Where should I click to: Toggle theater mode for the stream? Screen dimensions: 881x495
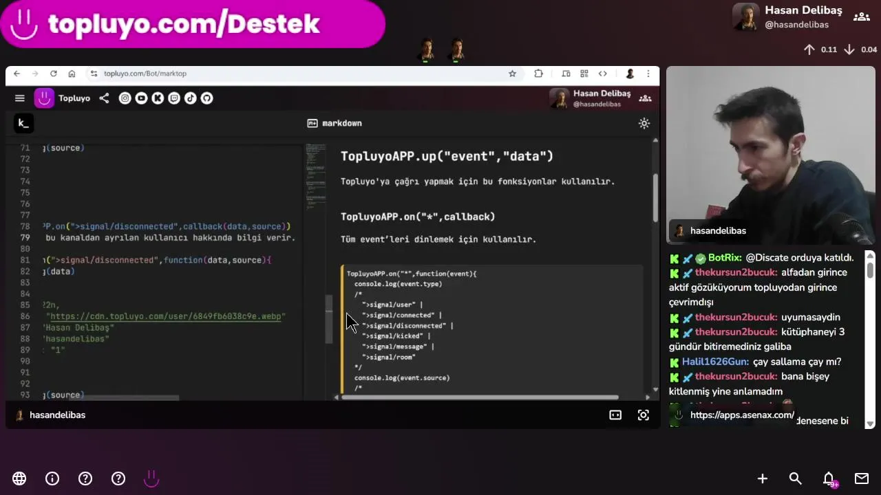tap(615, 415)
